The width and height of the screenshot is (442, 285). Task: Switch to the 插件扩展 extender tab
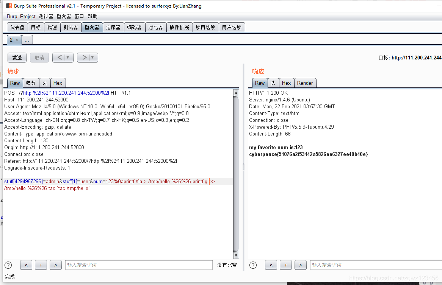180,27
